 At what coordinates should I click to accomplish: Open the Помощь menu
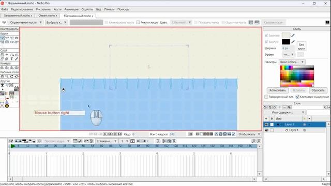pyautogui.click(x=123, y=9)
